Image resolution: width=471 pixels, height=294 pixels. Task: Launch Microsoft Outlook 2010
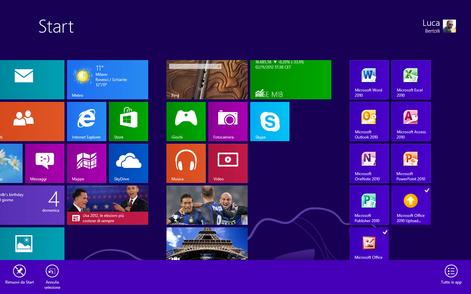click(369, 122)
